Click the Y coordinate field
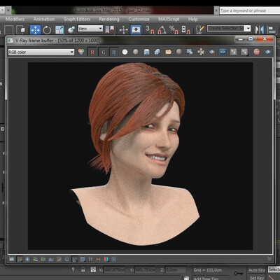The width and height of the screenshot is (280, 280). tap(145, 270)
